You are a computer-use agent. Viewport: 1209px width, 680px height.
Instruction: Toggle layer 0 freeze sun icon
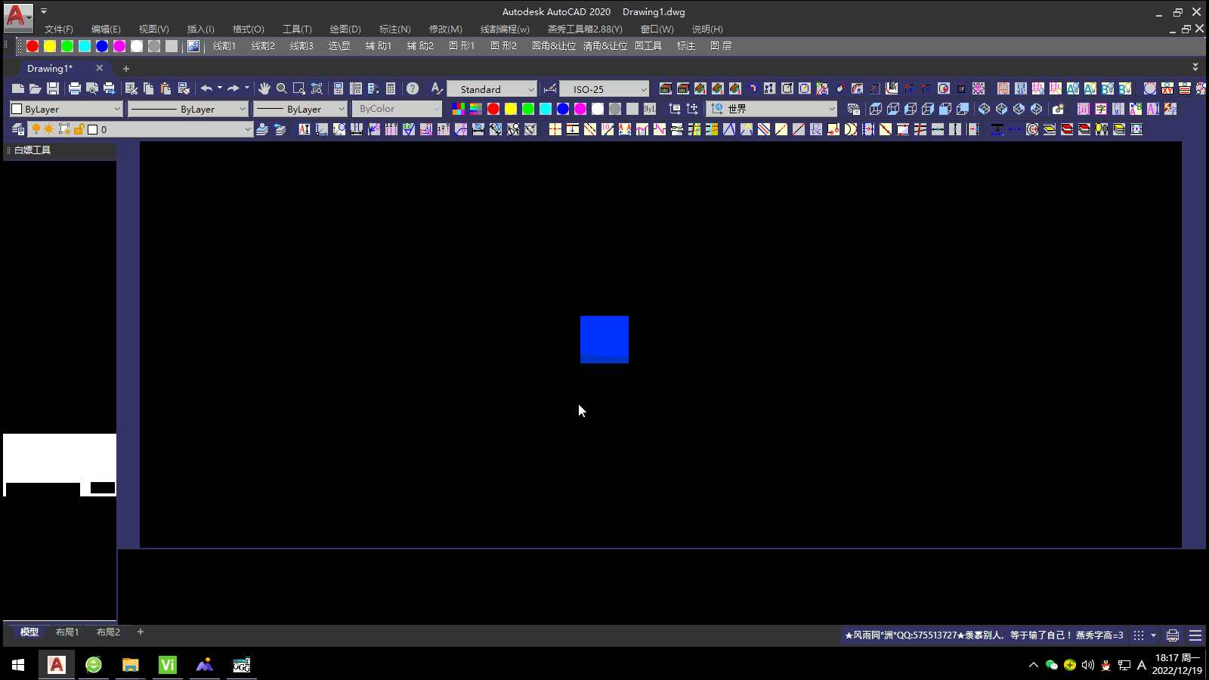[49, 129]
